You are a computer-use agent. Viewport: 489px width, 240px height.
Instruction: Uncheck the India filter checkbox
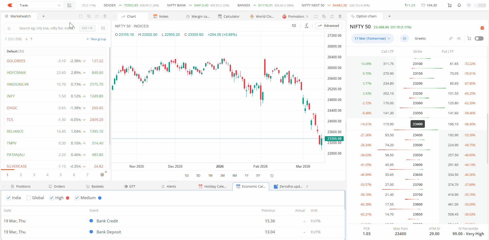click(8, 198)
